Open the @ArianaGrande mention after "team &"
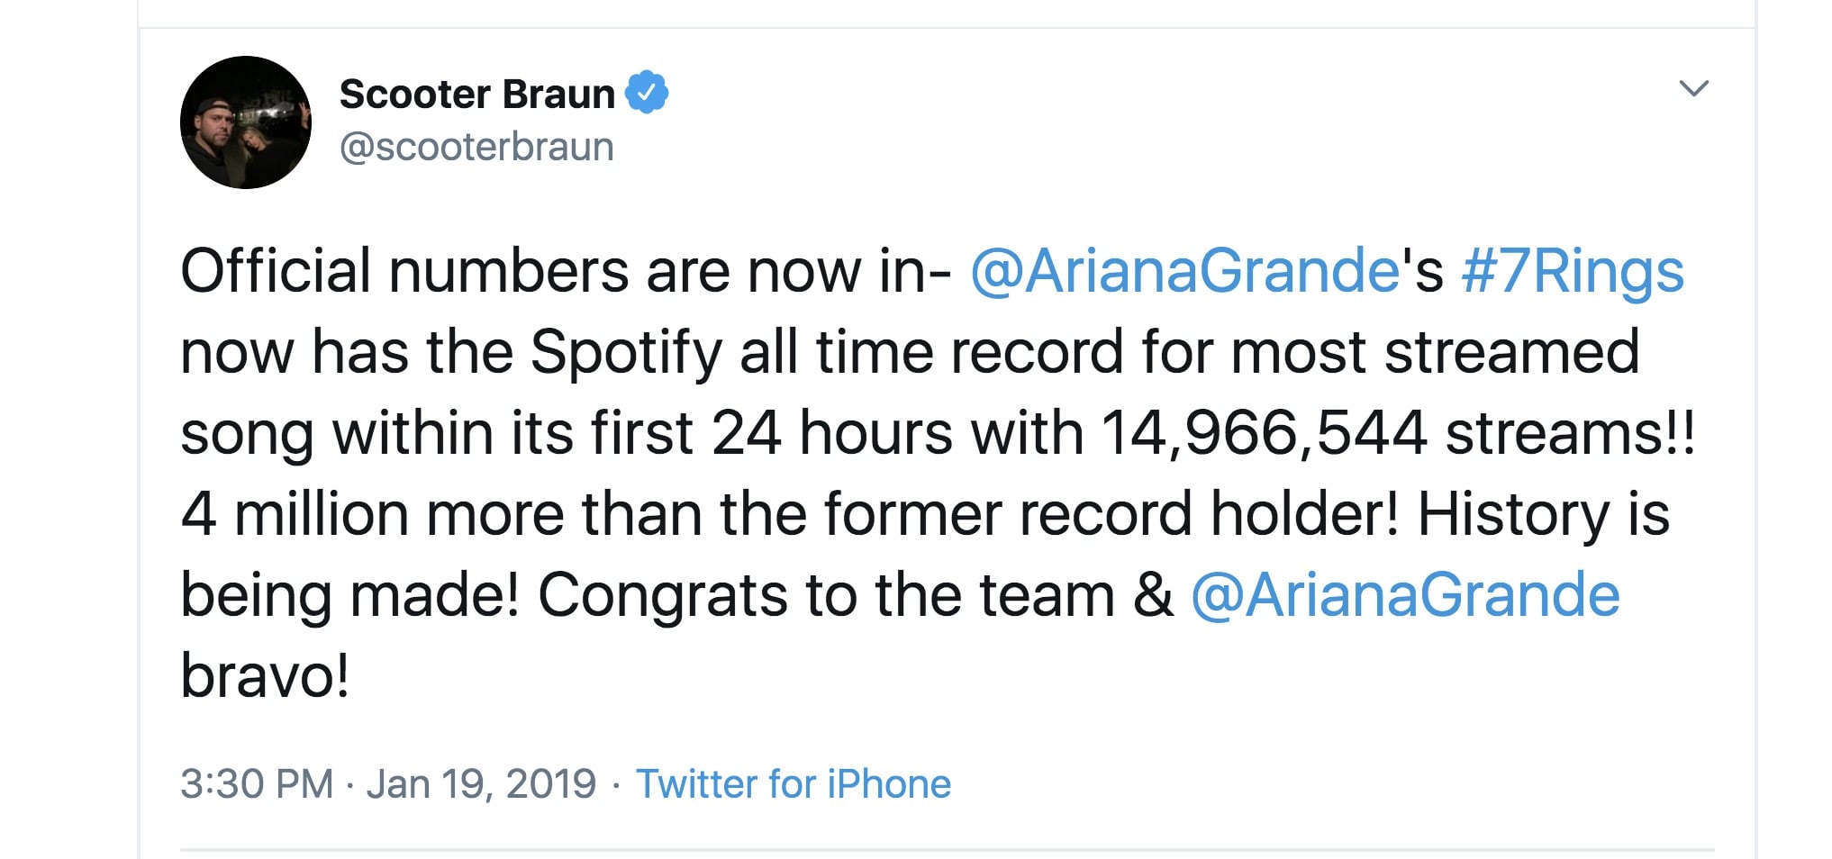 (1405, 594)
